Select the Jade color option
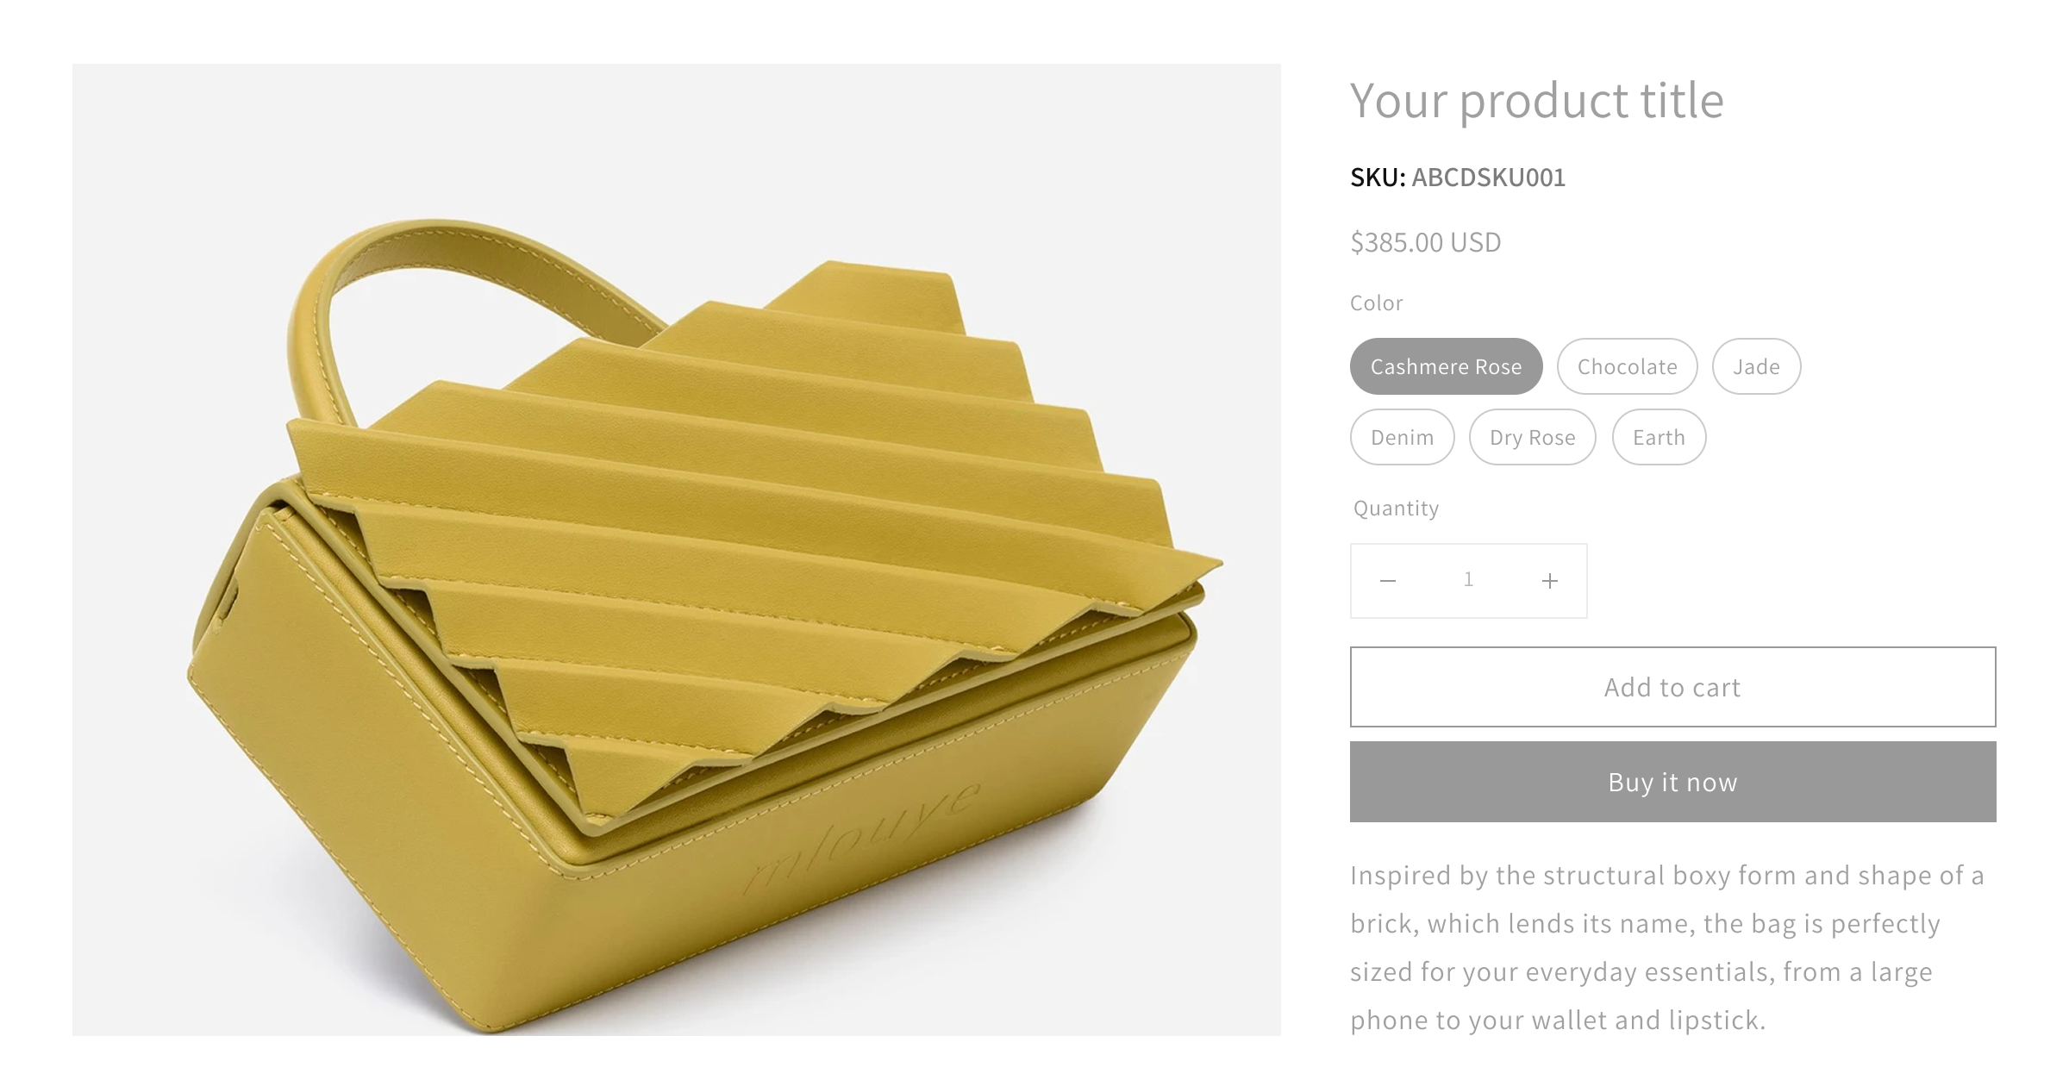 click(1755, 366)
